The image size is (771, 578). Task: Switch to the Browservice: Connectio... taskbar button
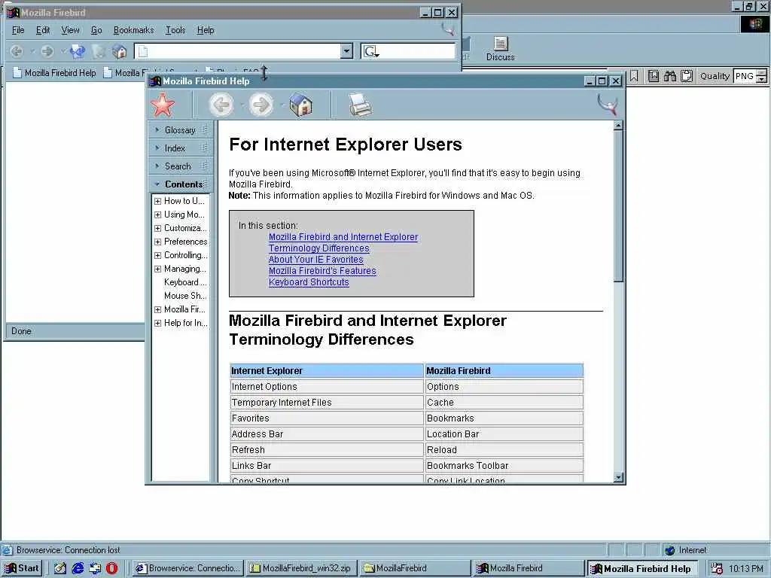(x=188, y=568)
